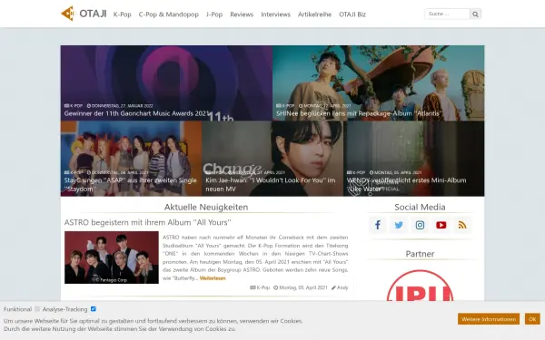
Task: Toggle the Funktional cookie checkbox
Action: 37,309
